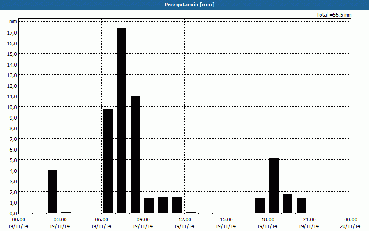
Task: Click the bar immediately after 09:00
Action: 149,205
